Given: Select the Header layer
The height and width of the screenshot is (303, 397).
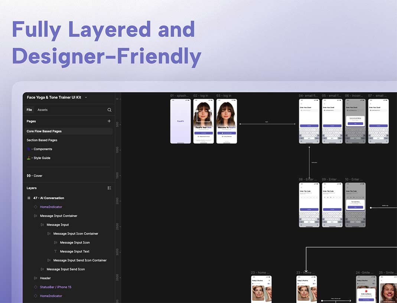Looking at the screenshot, I should 45,278.
